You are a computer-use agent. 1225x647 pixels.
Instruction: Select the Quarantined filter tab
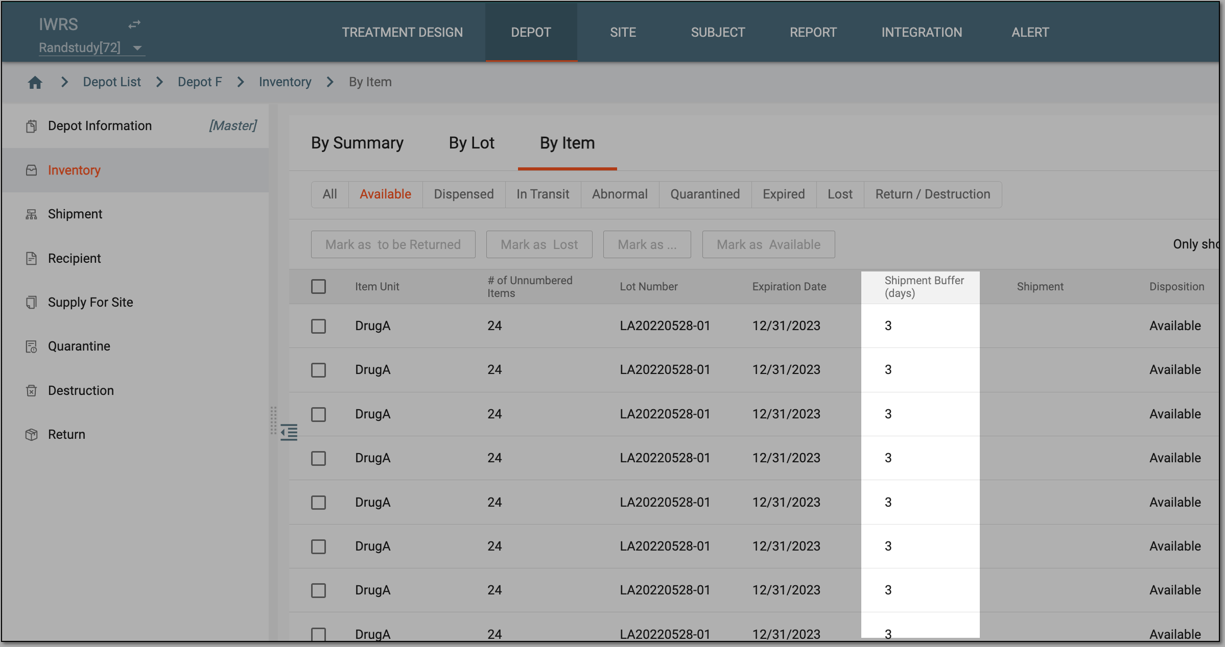tap(705, 194)
